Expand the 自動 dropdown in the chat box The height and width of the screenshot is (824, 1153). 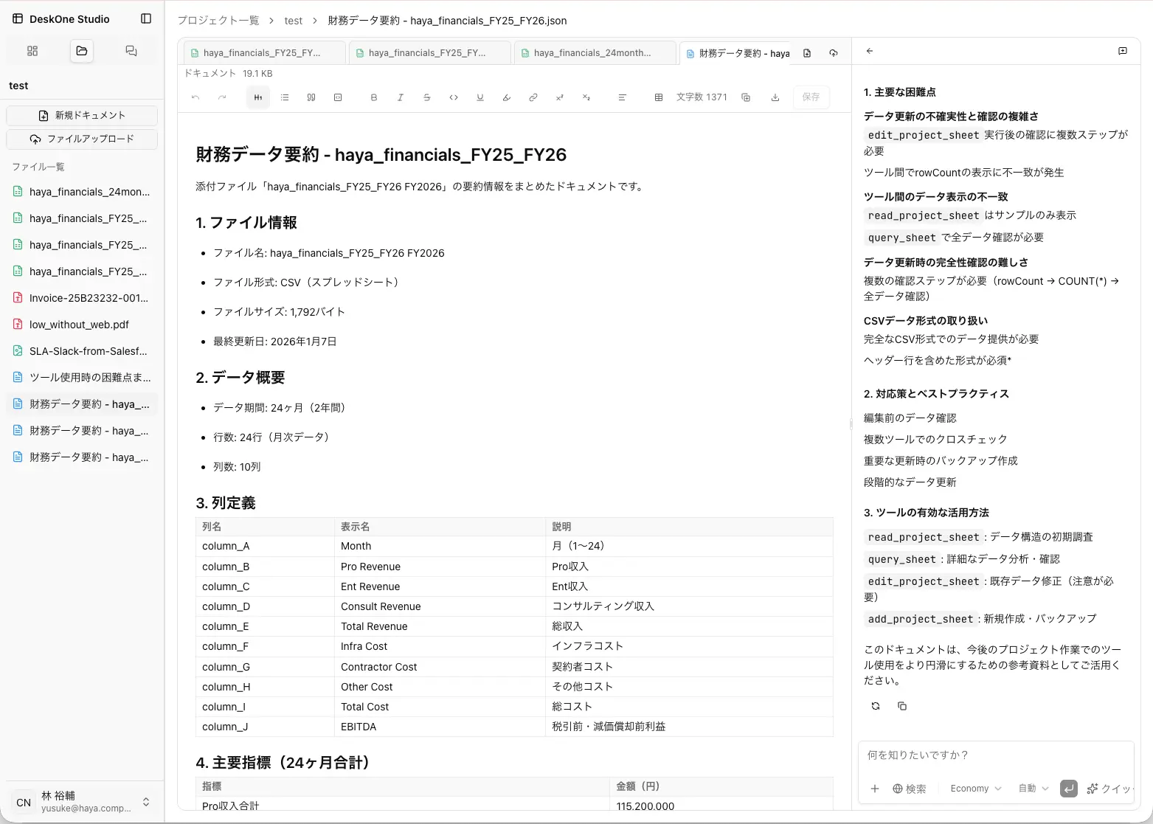[1032, 789]
